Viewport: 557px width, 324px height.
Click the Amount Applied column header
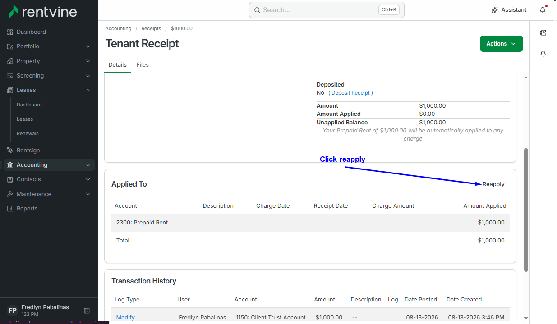coord(485,206)
